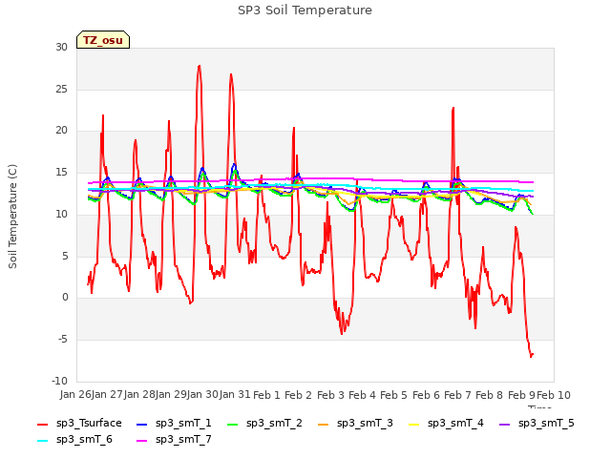Click the Feb 10 x-axis tick label
611x458 pixels.
pyautogui.click(x=554, y=395)
